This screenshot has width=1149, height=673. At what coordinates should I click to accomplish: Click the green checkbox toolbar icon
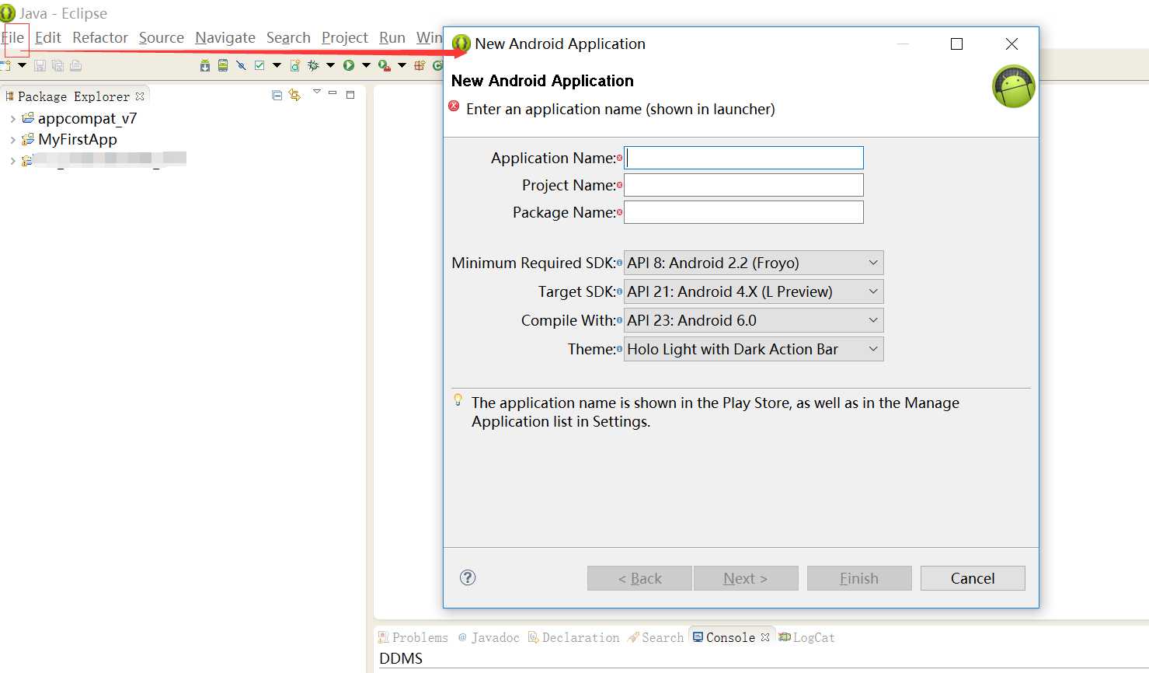tap(259, 66)
